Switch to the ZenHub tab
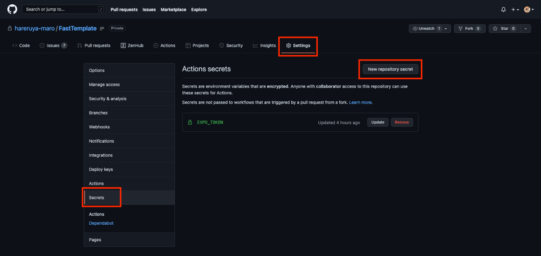Viewport: 541px width, 256px height. pos(132,46)
